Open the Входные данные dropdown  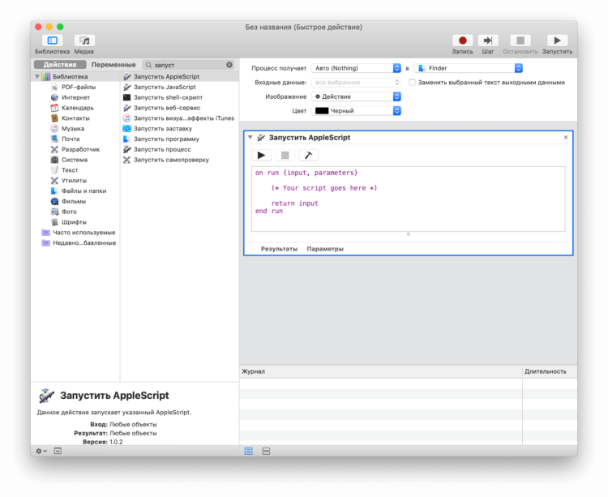(357, 82)
